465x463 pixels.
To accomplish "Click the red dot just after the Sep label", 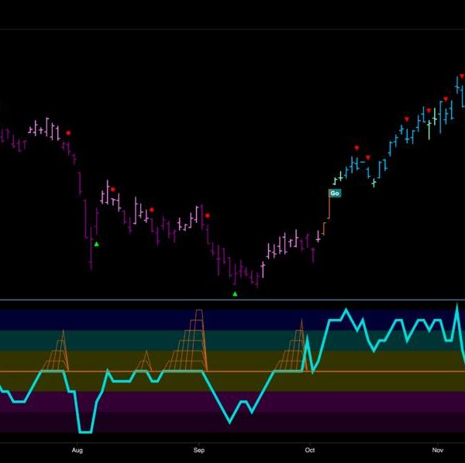I will coord(207,215).
